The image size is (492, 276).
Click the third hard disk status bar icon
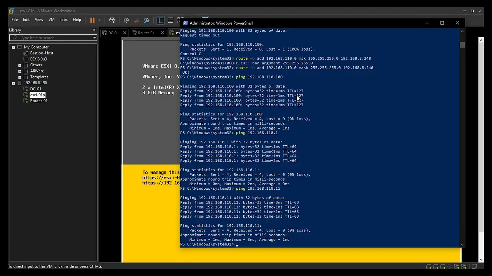(x=442, y=266)
